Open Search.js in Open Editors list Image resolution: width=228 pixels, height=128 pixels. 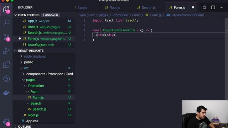[44, 33]
